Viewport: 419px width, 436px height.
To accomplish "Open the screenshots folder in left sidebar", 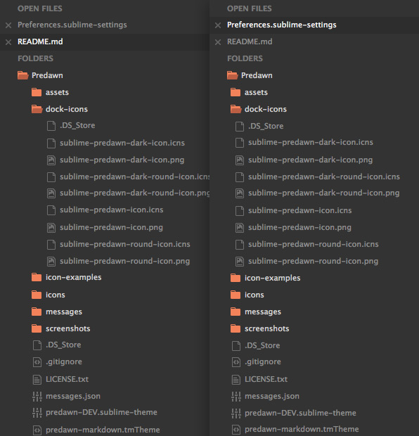I will pos(67,328).
